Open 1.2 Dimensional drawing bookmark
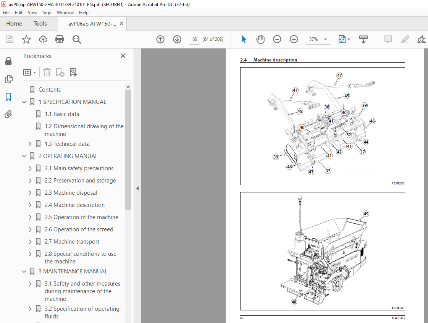 click(x=84, y=130)
